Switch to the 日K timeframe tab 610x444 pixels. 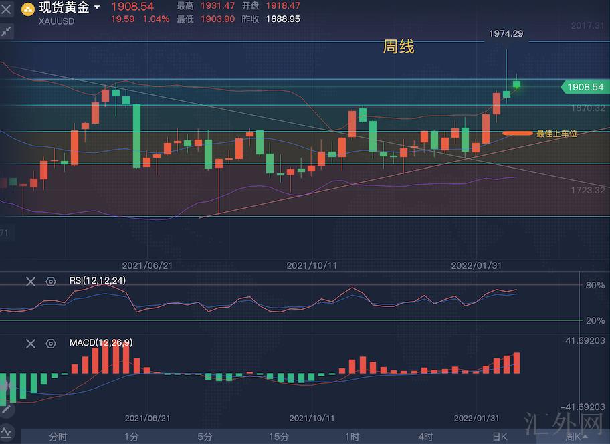click(x=500, y=437)
